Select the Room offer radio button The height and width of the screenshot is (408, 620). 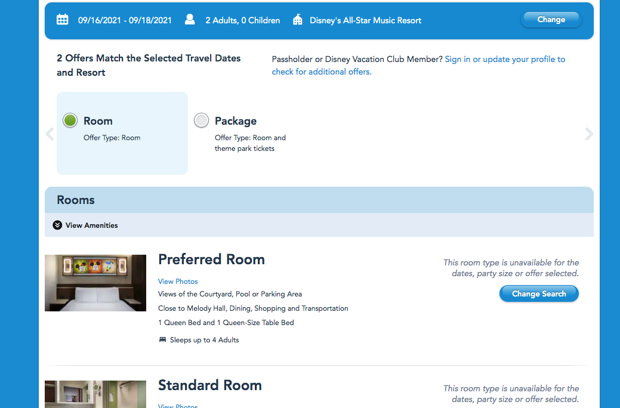[x=70, y=120]
